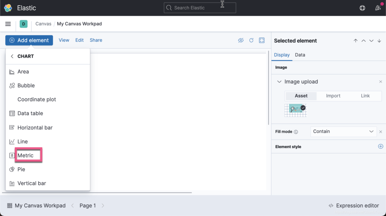Image resolution: width=386 pixels, height=216 pixels.
Task: Open the help menu icon
Action: [x=362, y=8]
